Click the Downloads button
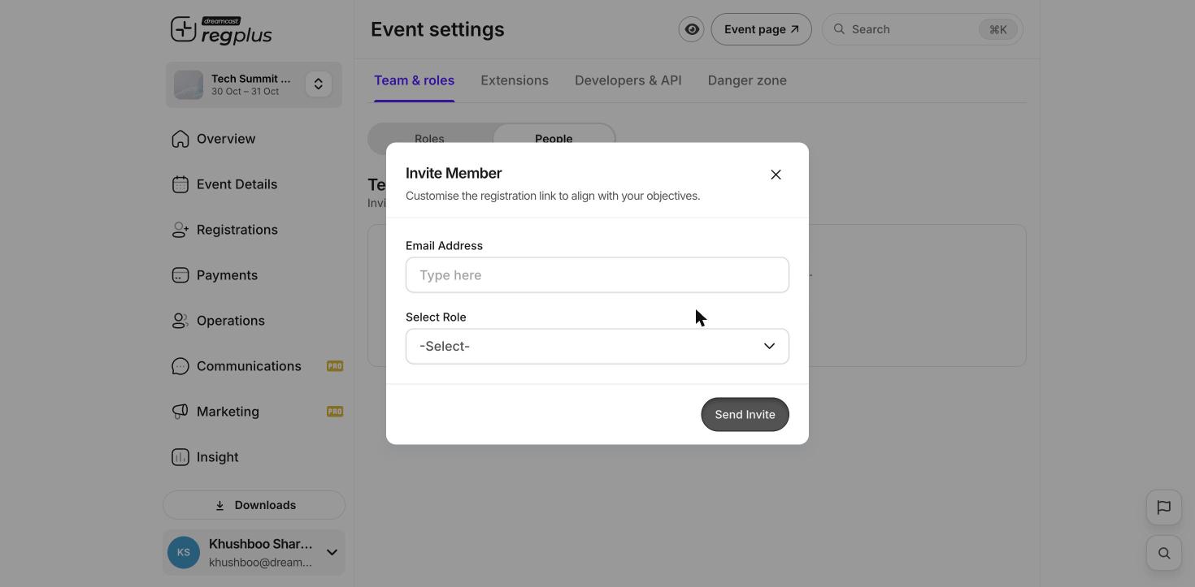 click(x=254, y=505)
